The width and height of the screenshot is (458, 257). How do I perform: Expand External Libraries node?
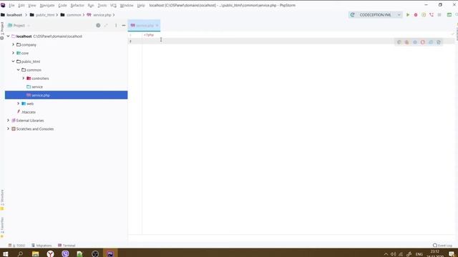click(x=8, y=121)
